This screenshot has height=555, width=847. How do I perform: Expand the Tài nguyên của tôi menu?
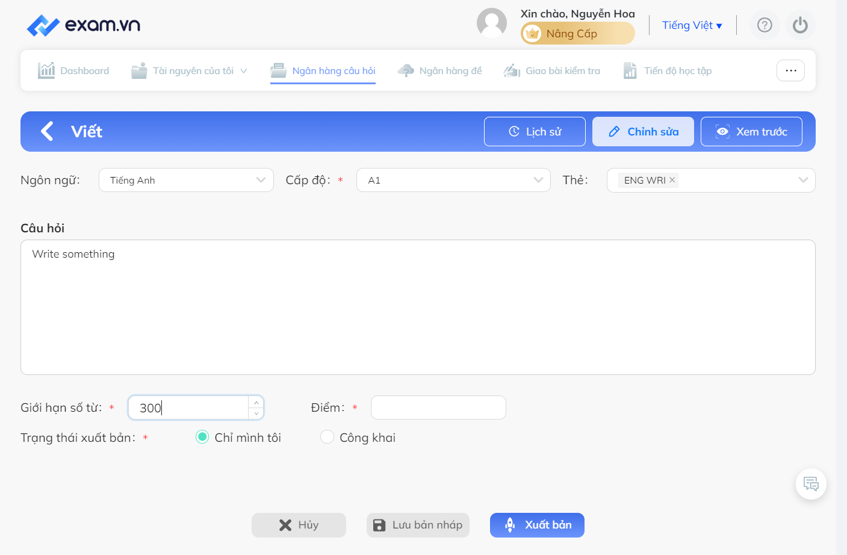coord(190,70)
